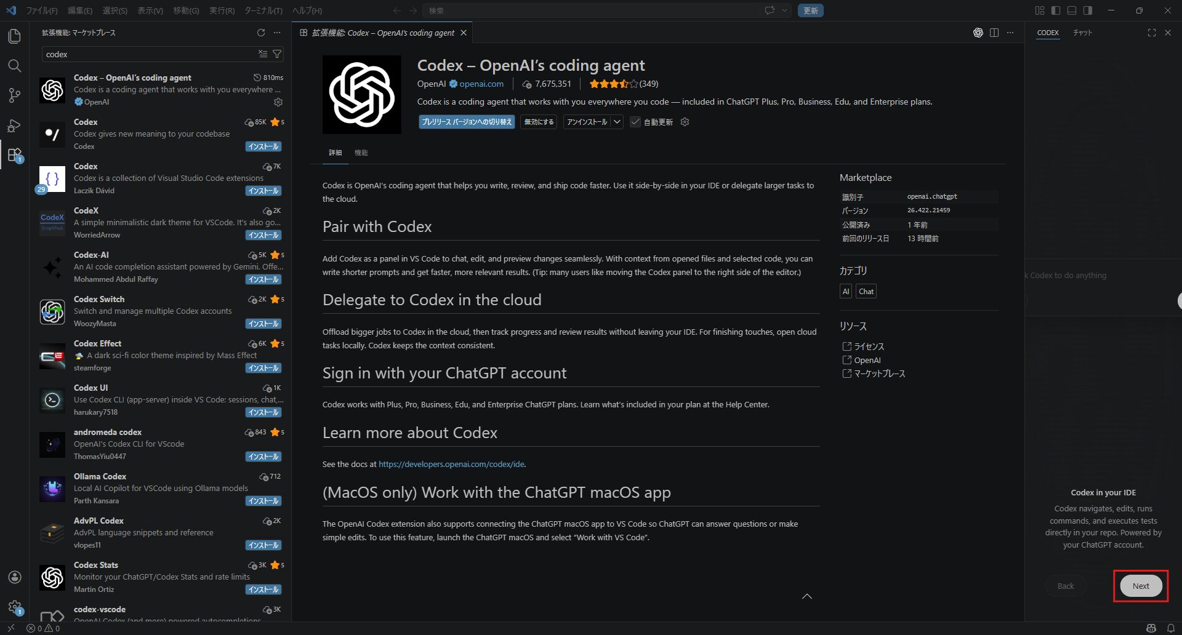Open the Source Control view

pyautogui.click(x=14, y=95)
